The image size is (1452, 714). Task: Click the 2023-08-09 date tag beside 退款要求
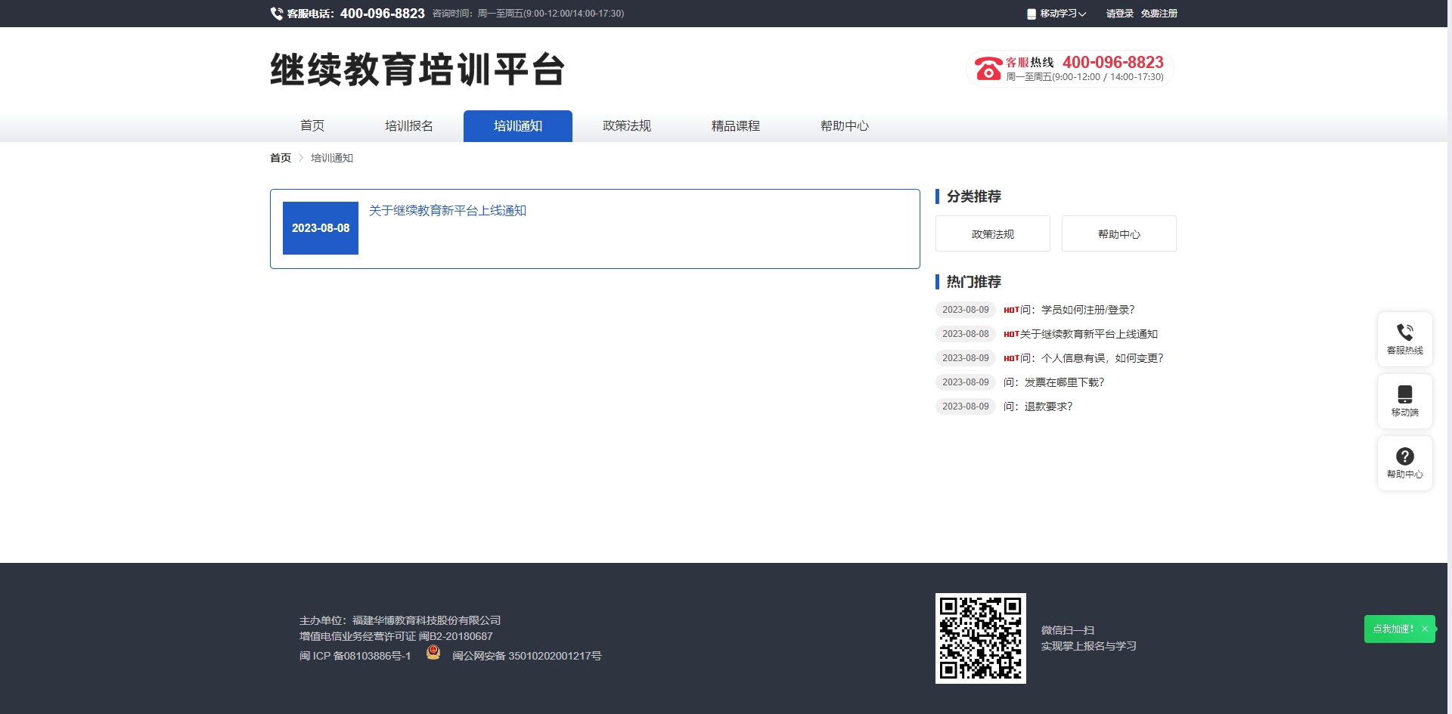[966, 406]
